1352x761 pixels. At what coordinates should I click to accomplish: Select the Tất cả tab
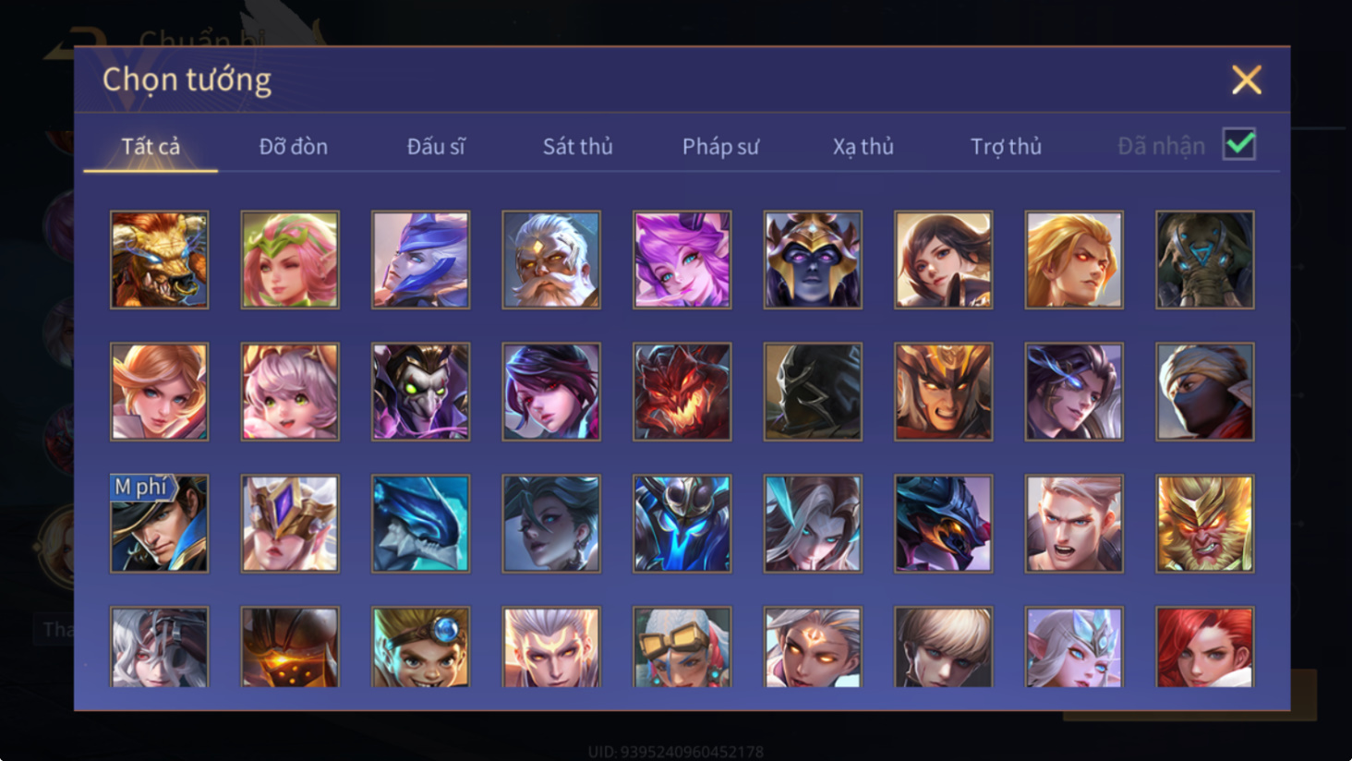coord(151,146)
